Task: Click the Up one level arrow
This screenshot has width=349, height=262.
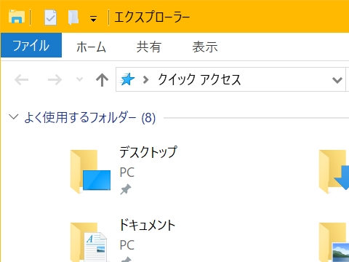Action: tap(102, 79)
